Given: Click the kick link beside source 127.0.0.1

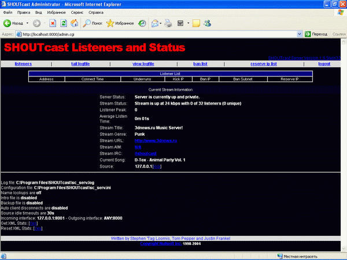Looking at the screenshot, I should (x=157, y=166).
